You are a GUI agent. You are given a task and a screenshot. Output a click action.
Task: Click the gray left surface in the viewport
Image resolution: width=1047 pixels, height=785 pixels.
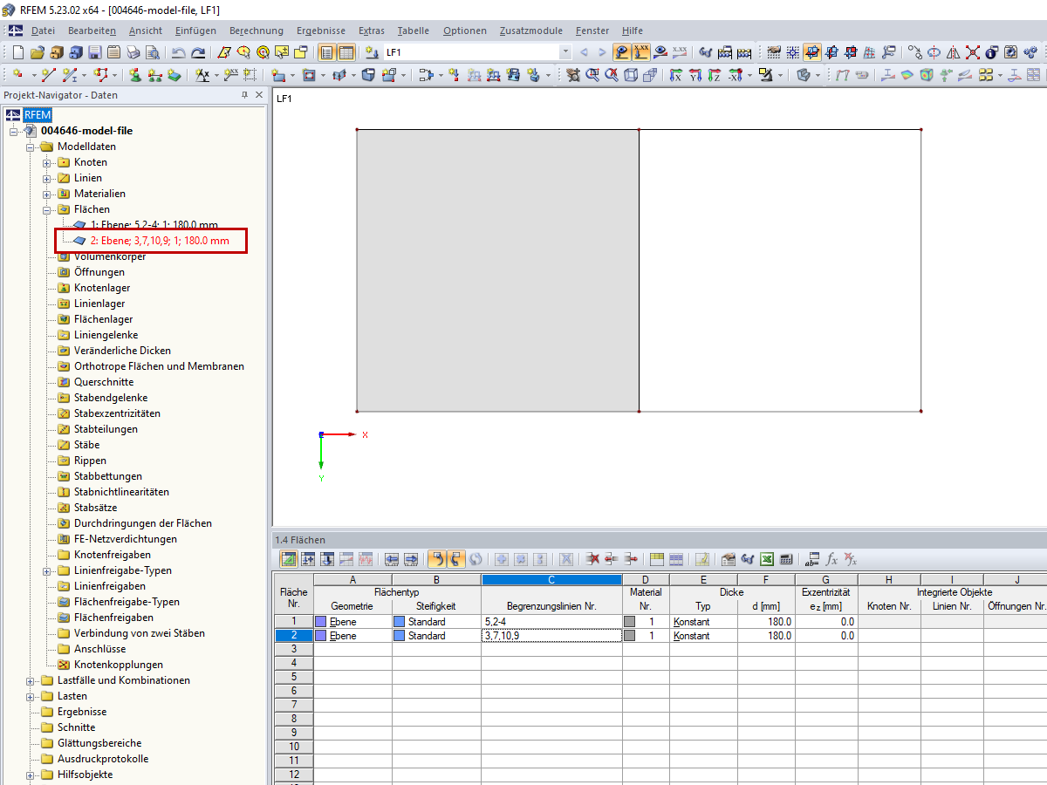(497, 270)
